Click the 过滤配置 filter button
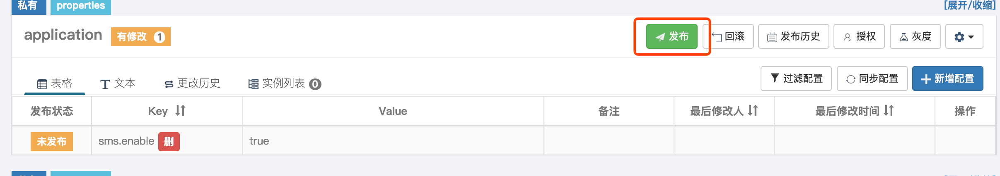The width and height of the screenshot is (1000, 176). click(x=796, y=78)
